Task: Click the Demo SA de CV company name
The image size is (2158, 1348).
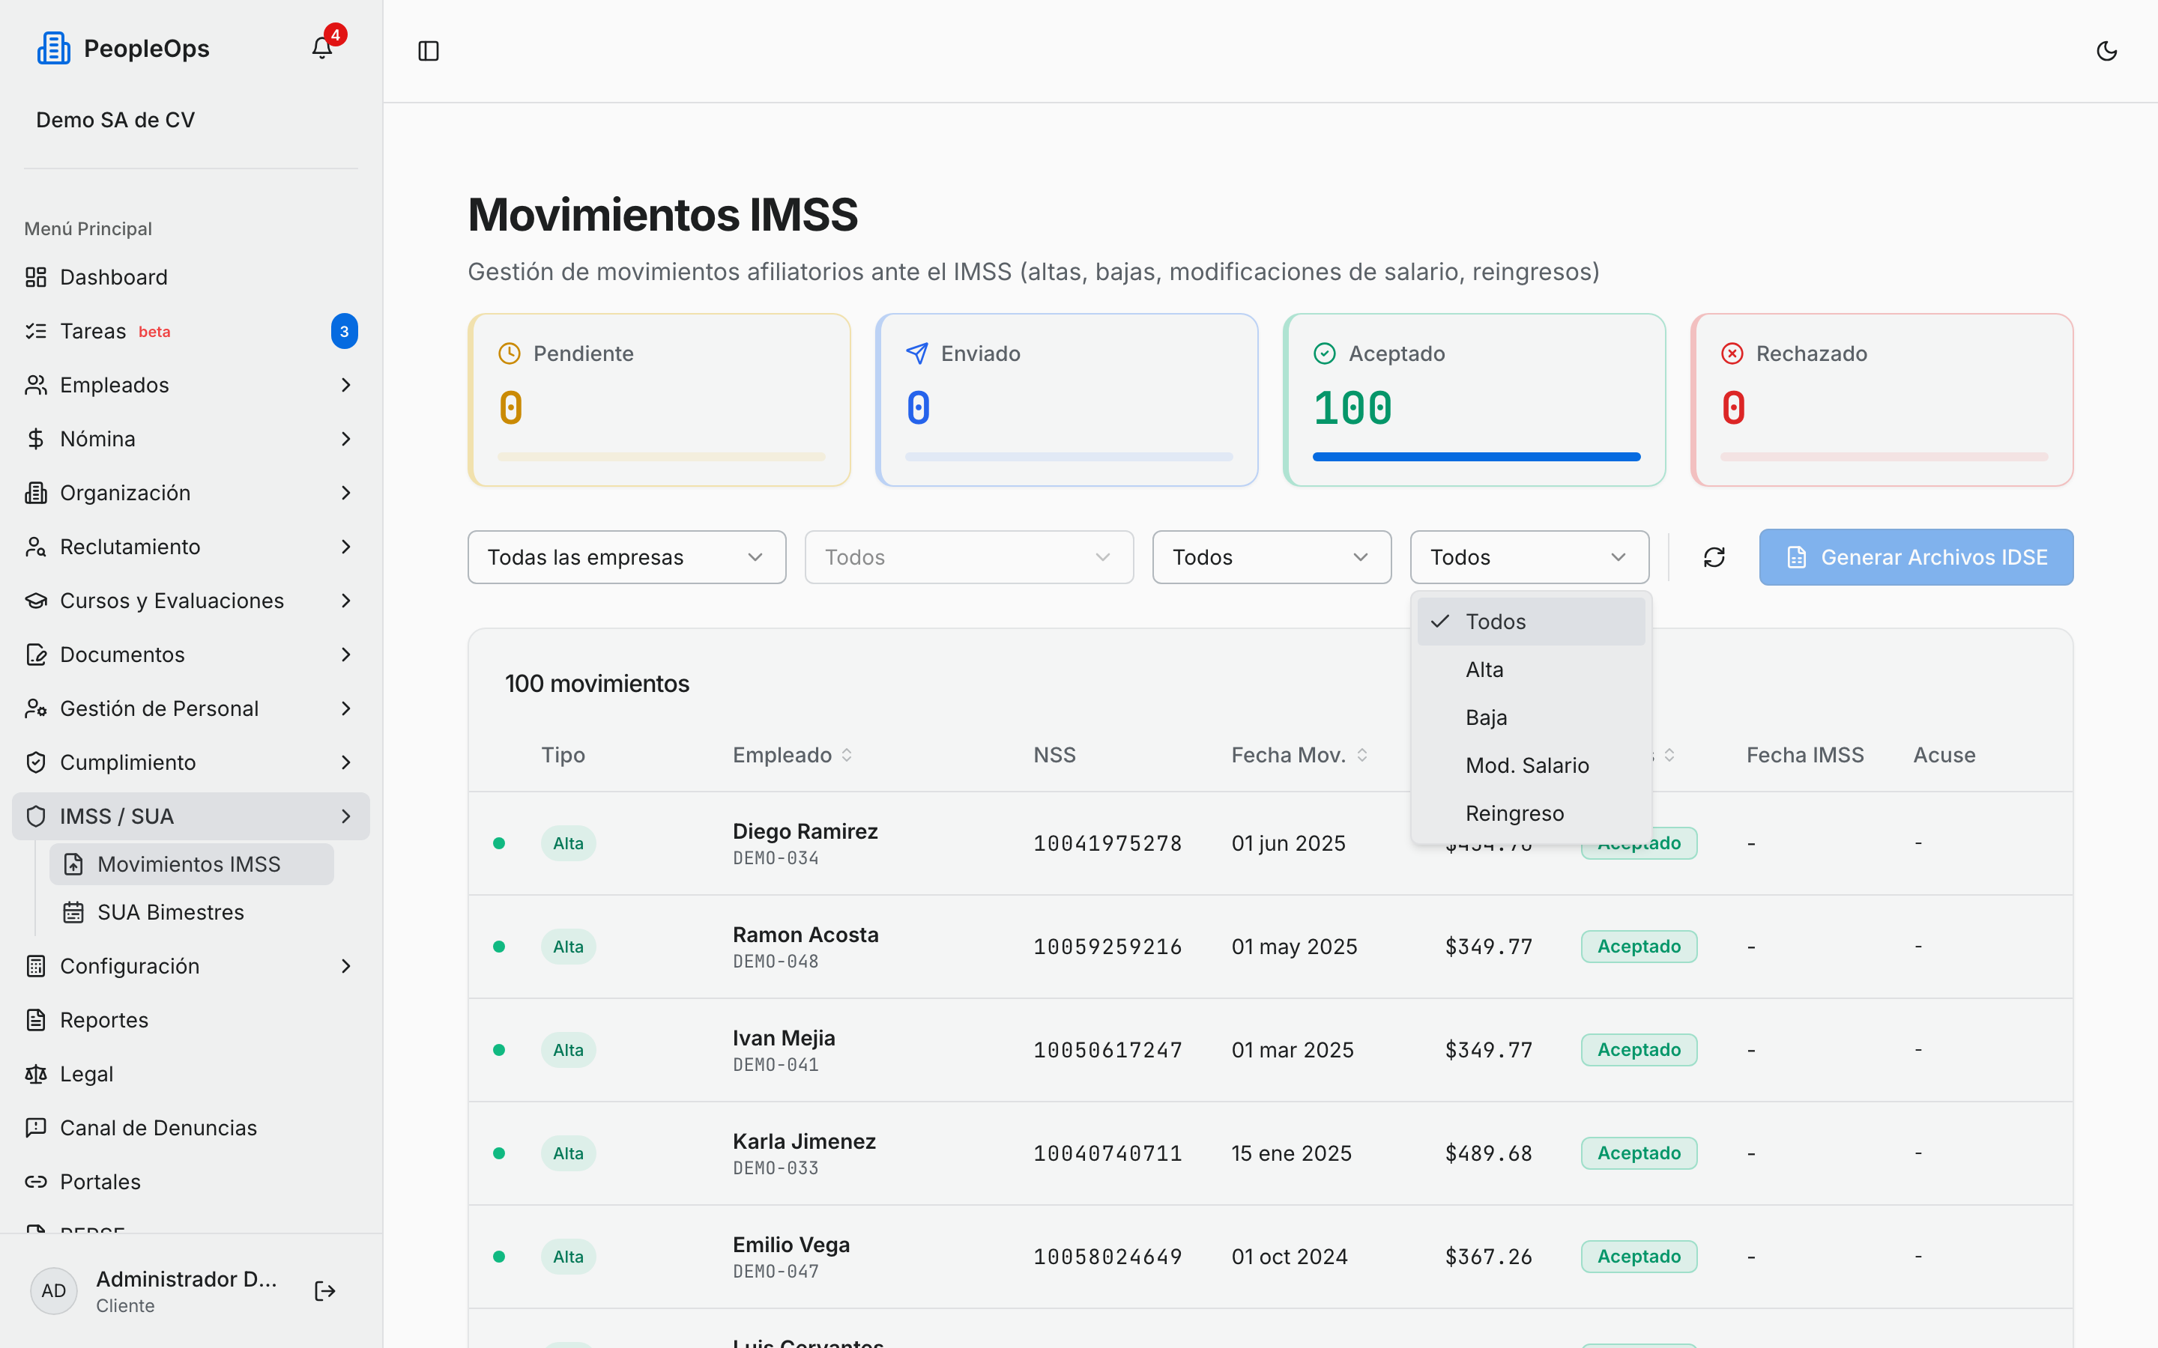Action: click(x=115, y=120)
